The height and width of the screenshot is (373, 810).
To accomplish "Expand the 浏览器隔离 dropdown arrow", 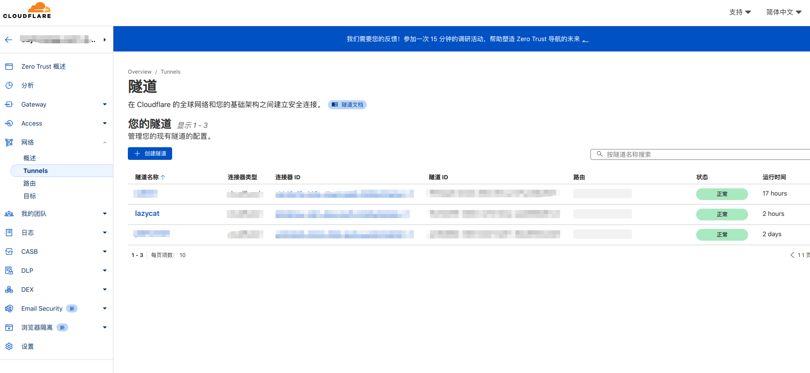I will point(105,327).
